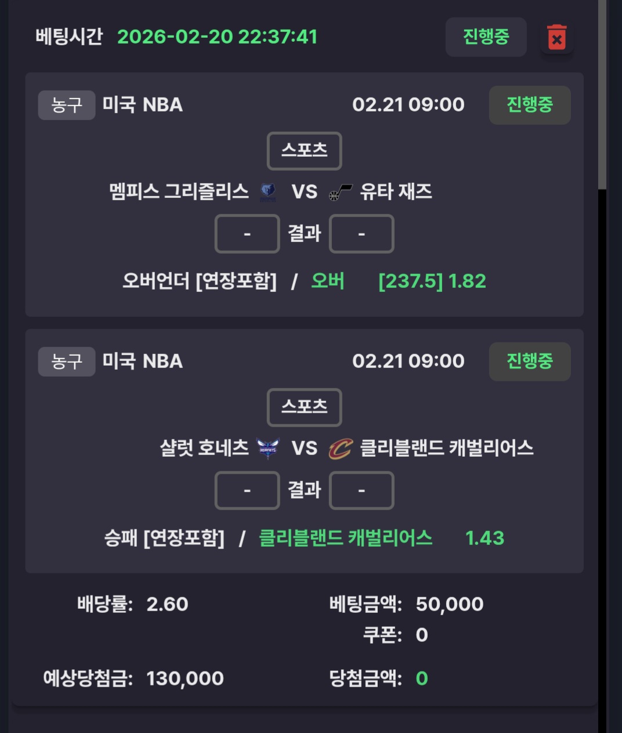Viewport: 622px width, 733px height.
Task: Click Charlotte Hornets result score box
Action: (x=247, y=490)
